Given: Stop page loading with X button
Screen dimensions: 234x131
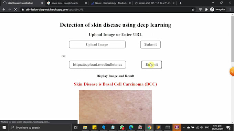Looking at the screenshot, I should click(x=15, y=10).
